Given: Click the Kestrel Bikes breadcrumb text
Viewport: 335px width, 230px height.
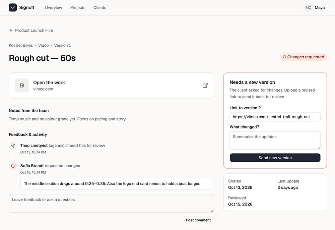Looking at the screenshot, I should pyautogui.click(x=21, y=45).
